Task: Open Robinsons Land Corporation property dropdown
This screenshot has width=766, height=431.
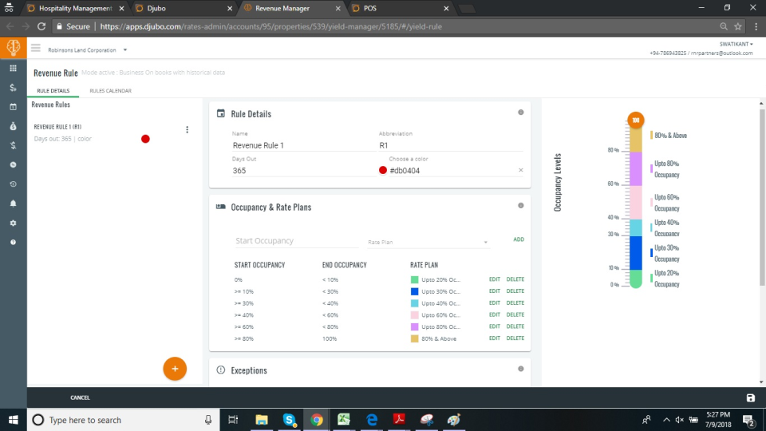Action: [x=88, y=49]
